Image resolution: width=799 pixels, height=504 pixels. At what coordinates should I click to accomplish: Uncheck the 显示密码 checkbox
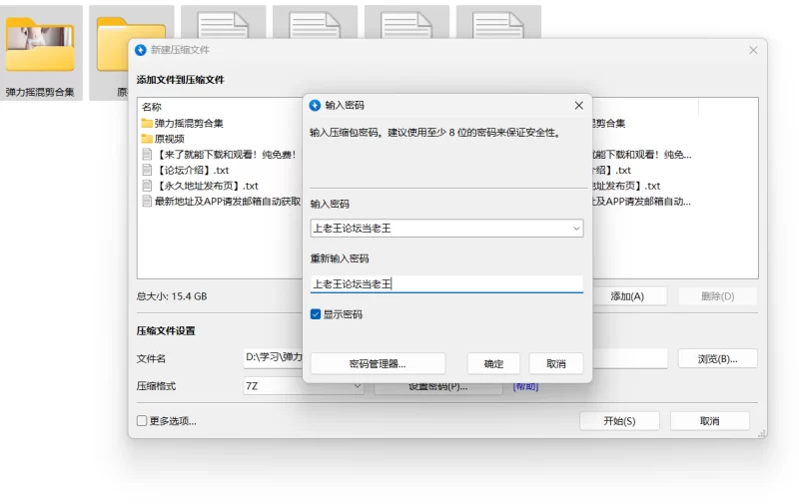316,314
